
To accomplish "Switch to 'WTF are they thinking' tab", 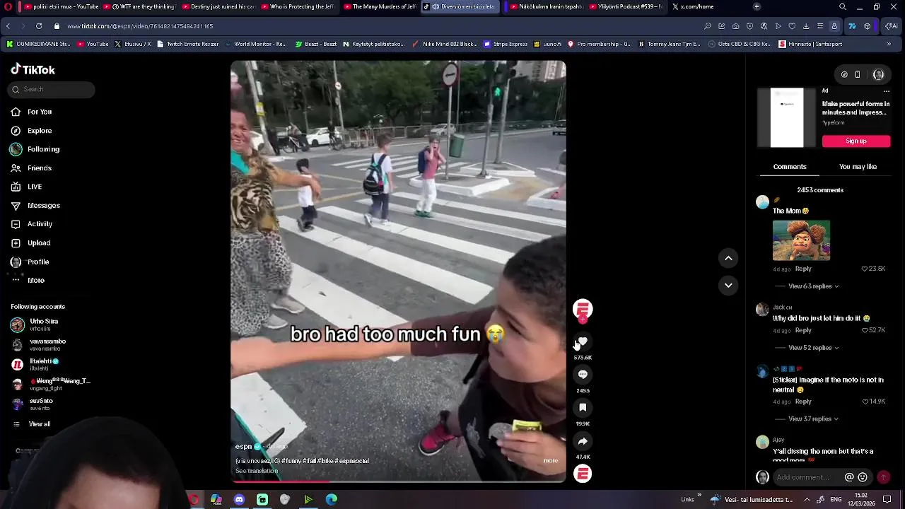I will (141, 6).
